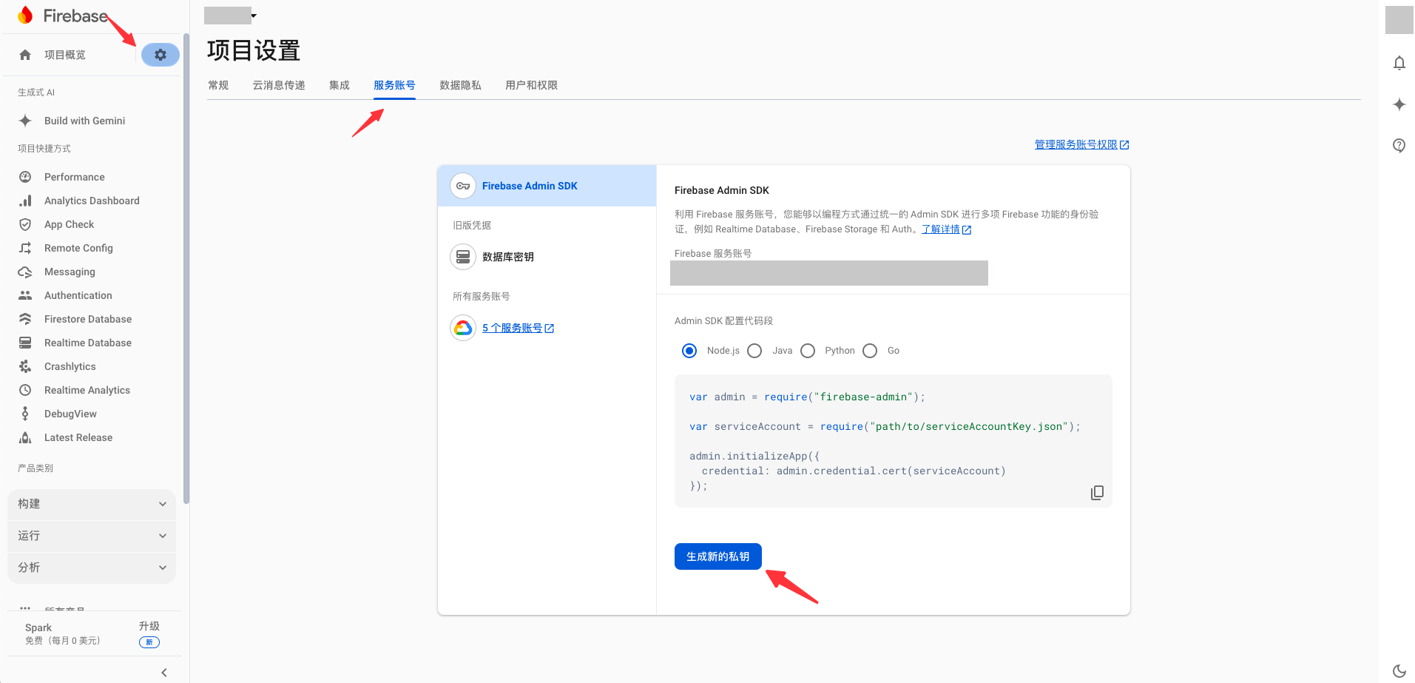
Task: Select Firebase Admin SDK in the list
Action: pyautogui.click(x=547, y=186)
